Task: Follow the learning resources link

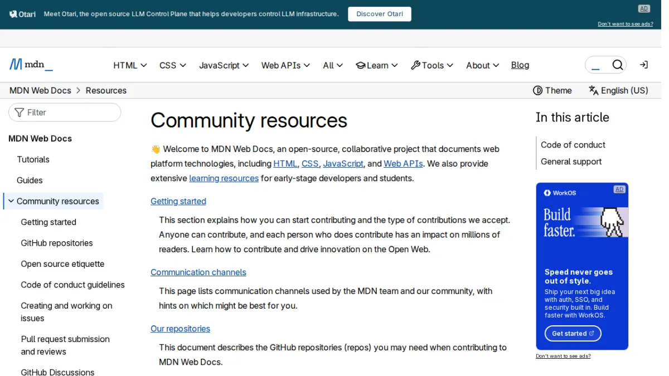Action: pos(224,178)
